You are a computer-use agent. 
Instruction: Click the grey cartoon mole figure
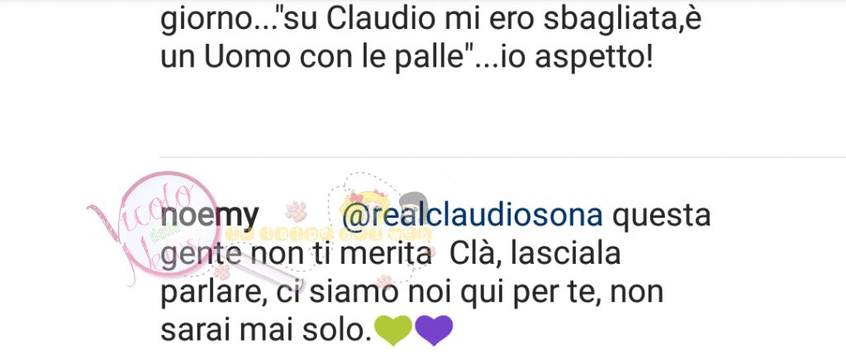(x=415, y=202)
